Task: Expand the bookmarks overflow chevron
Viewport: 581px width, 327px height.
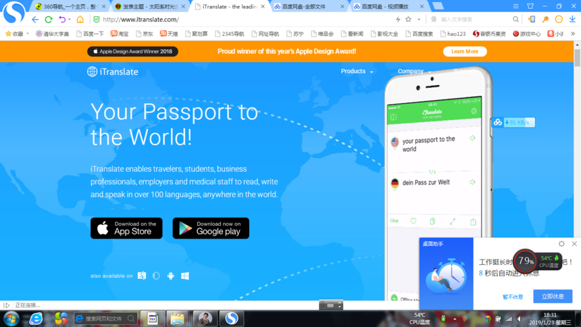Action: [573, 34]
